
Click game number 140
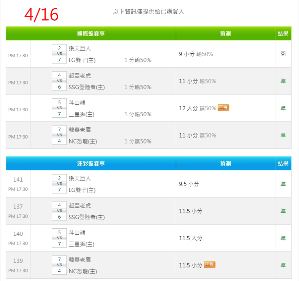[18, 234]
